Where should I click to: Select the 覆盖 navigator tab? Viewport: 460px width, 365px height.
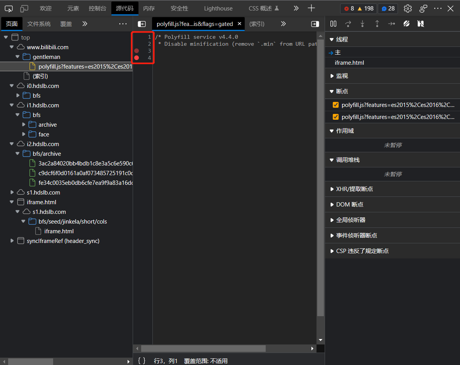pos(66,24)
